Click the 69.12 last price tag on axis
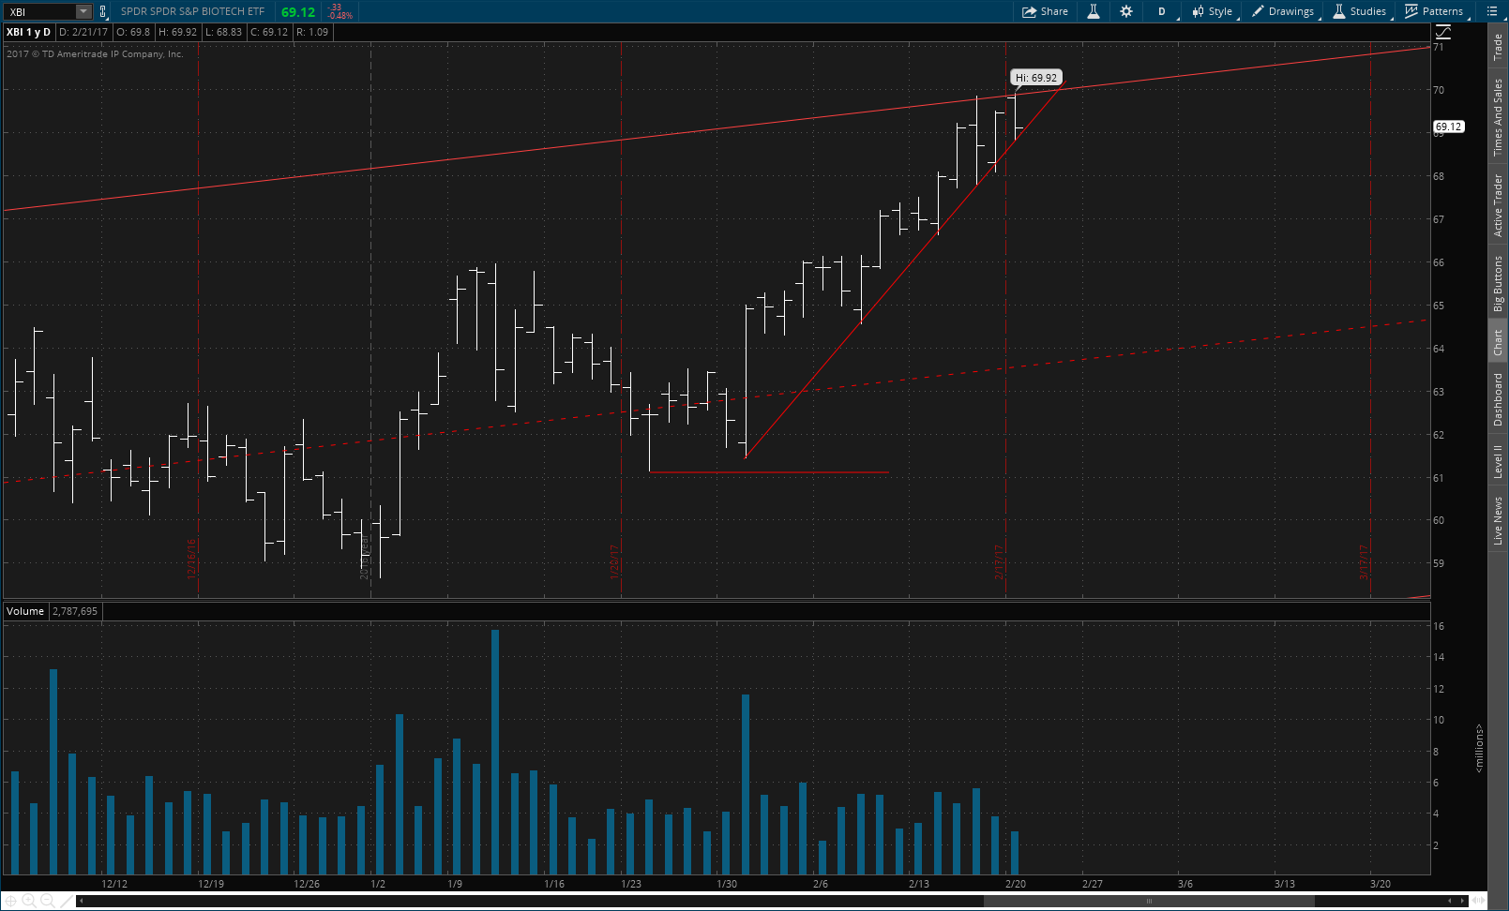This screenshot has width=1509, height=911. click(x=1449, y=127)
